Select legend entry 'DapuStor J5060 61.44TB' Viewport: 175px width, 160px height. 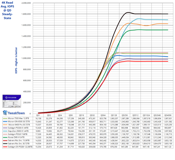18,131
